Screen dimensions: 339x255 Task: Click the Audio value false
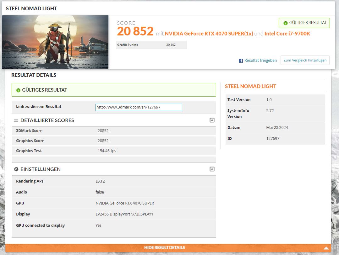[100, 192]
